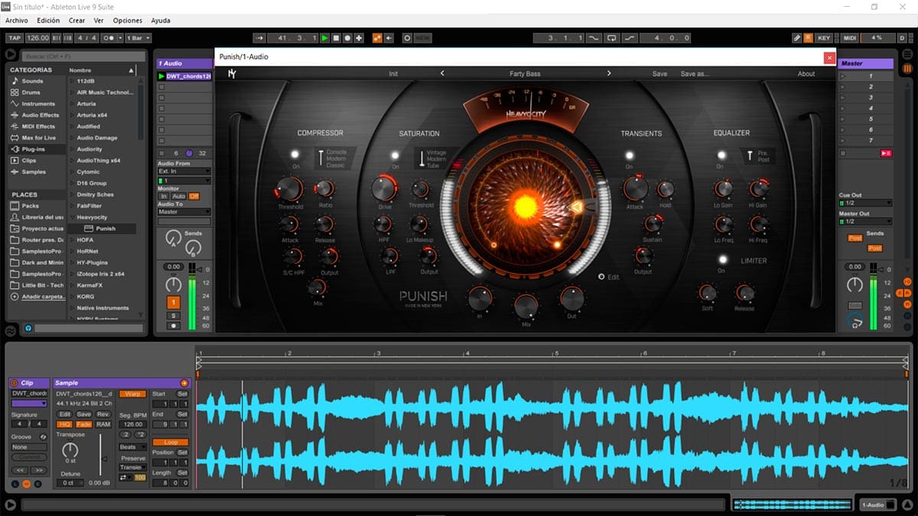Open the Crear menu

click(76, 20)
